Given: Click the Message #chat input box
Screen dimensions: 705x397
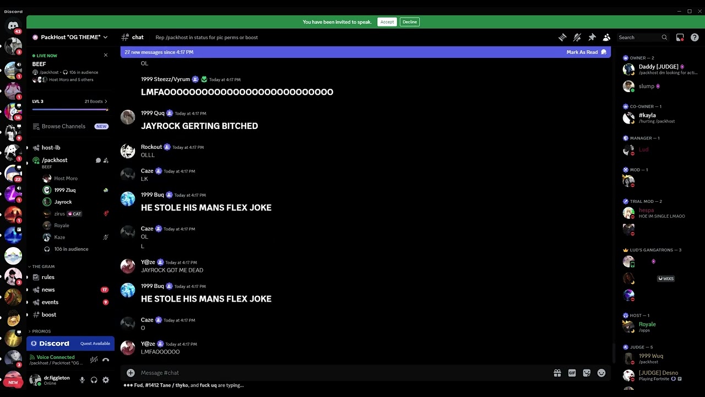Looking at the screenshot, I should 344,373.
